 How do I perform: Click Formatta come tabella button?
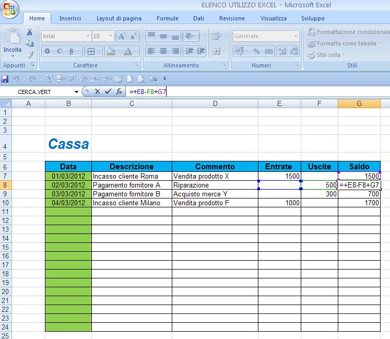[x=344, y=43]
